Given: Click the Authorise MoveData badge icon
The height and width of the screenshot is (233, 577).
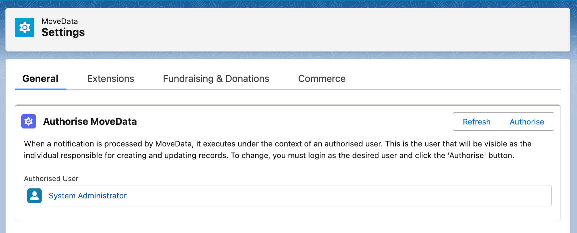Looking at the screenshot, I should pos(29,121).
